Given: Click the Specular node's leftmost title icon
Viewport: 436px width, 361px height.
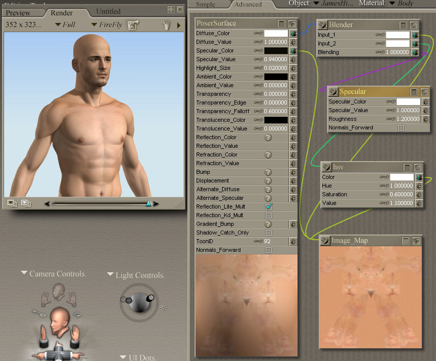Looking at the screenshot, I should pyautogui.click(x=333, y=92).
